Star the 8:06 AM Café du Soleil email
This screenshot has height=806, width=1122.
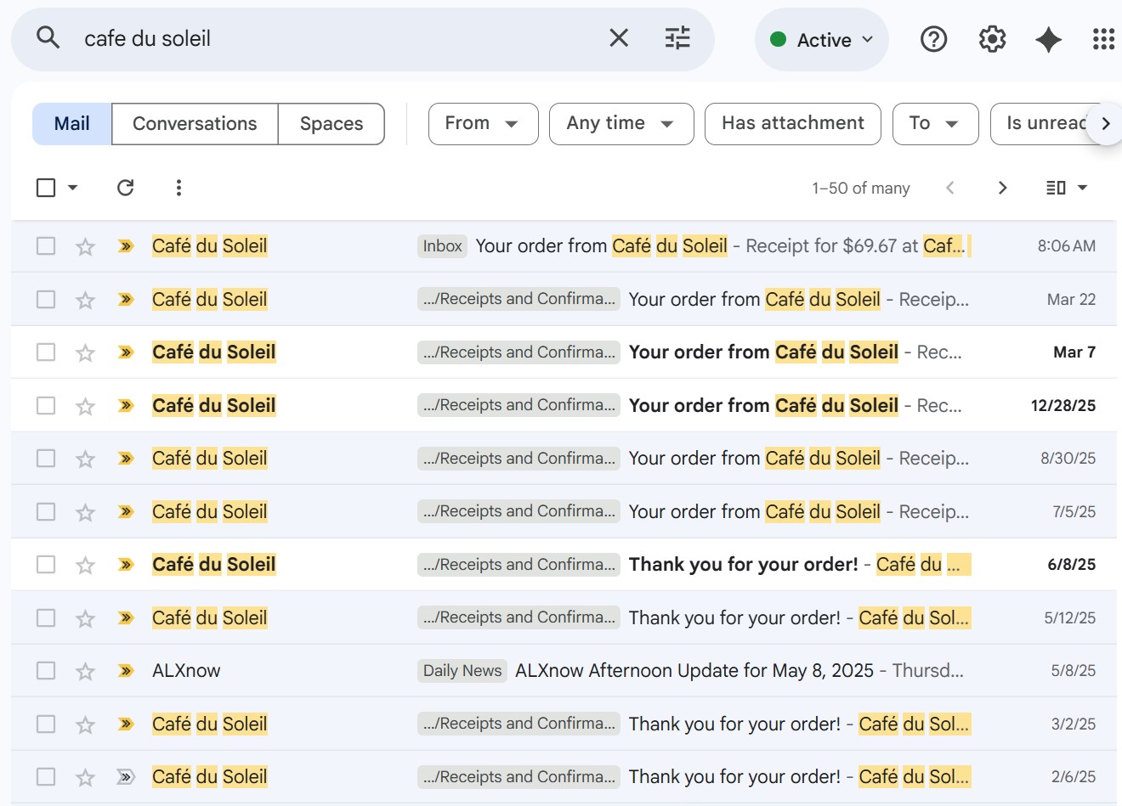pos(85,247)
